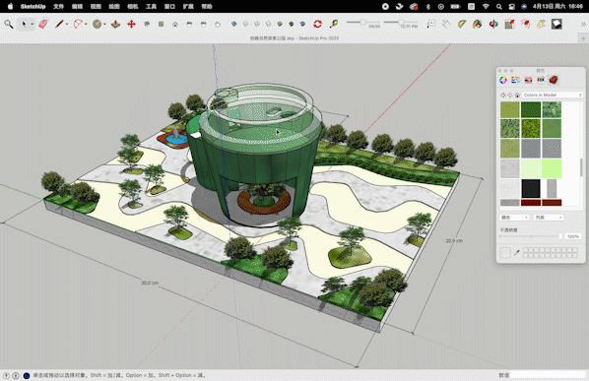Select the bright light green swatch
Screen dimensions: 589x381
pos(552,168)
